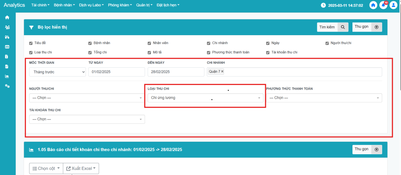The height and width of the screenshot is (175, 401).
Task: Open the Mốc thời gian dropdown
Action: coord(57,72)
